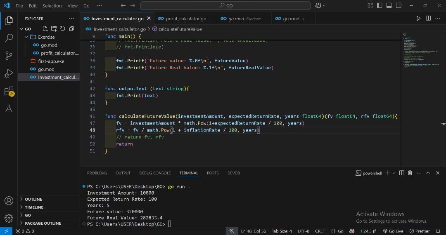Image resolution: width=446 pixels, height=235 pixels.
Task: Switch to the PORTS panel tab
Action: [213, 173]
